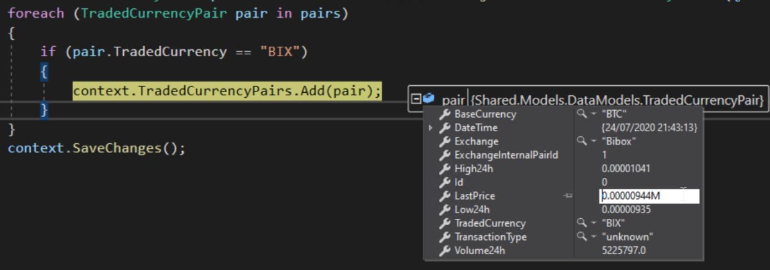Click the object cube icon beside pair
The width and height of the screenshot is (770, 270).
pyautogui.click(x=429, y=99)
